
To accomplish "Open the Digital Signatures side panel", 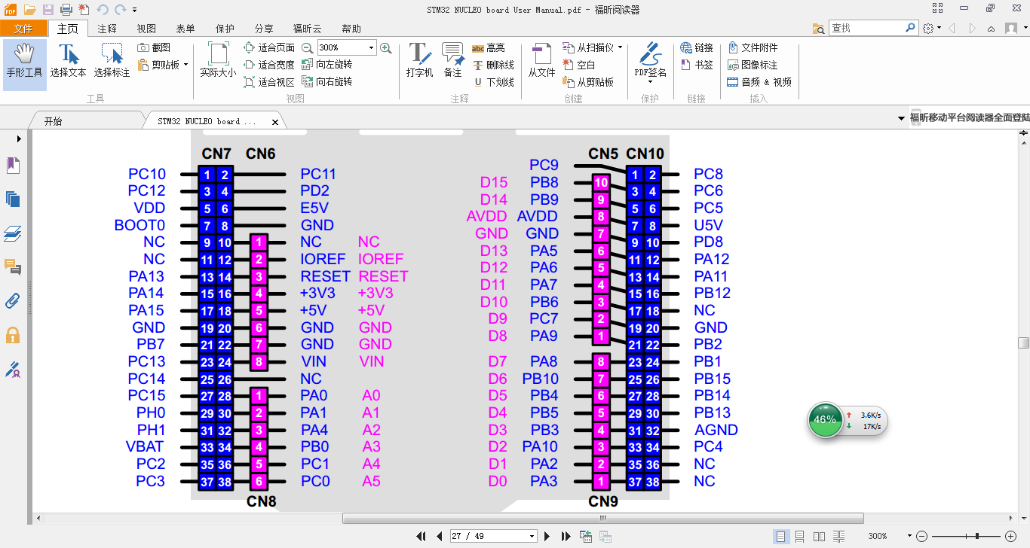I will pos(13,369).
